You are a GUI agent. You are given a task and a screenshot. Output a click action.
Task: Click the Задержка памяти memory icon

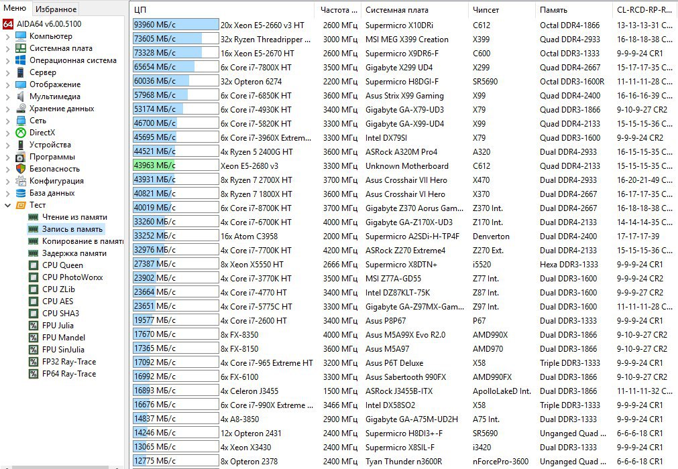pos(34,253)
